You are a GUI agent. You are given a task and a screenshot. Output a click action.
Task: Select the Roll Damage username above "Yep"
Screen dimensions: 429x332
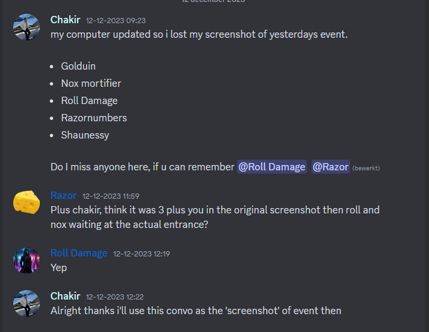pyautogui.click(x=78, y=253)
